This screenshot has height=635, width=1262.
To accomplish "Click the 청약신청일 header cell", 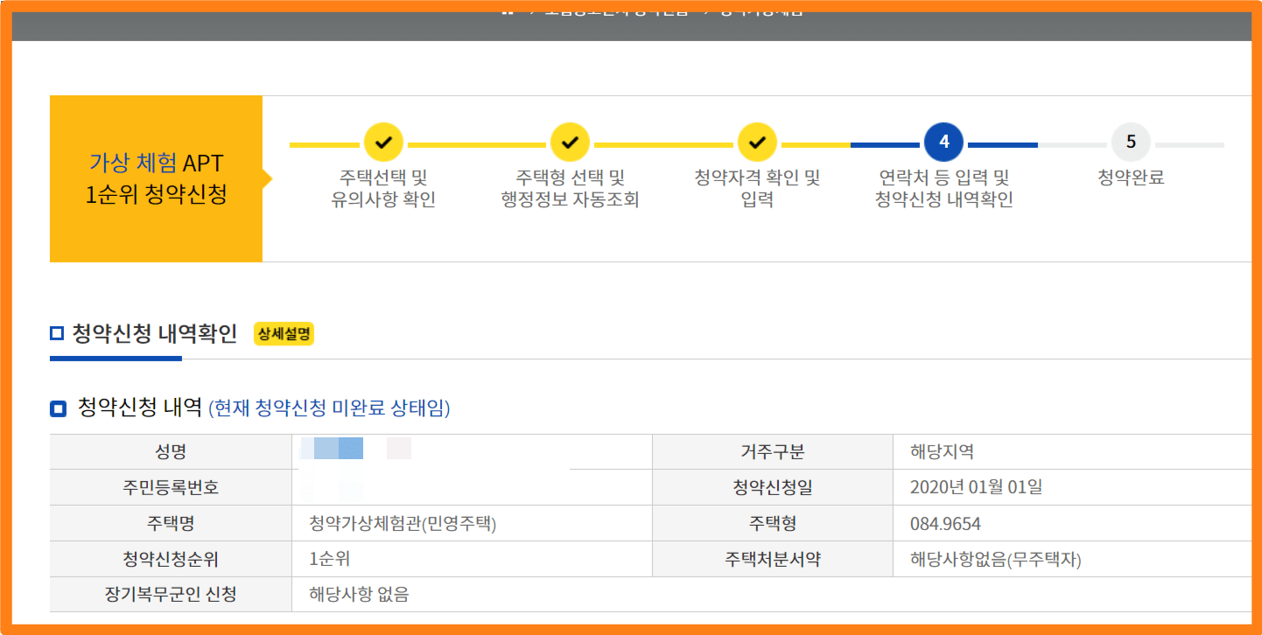I will tap(773, 488).
